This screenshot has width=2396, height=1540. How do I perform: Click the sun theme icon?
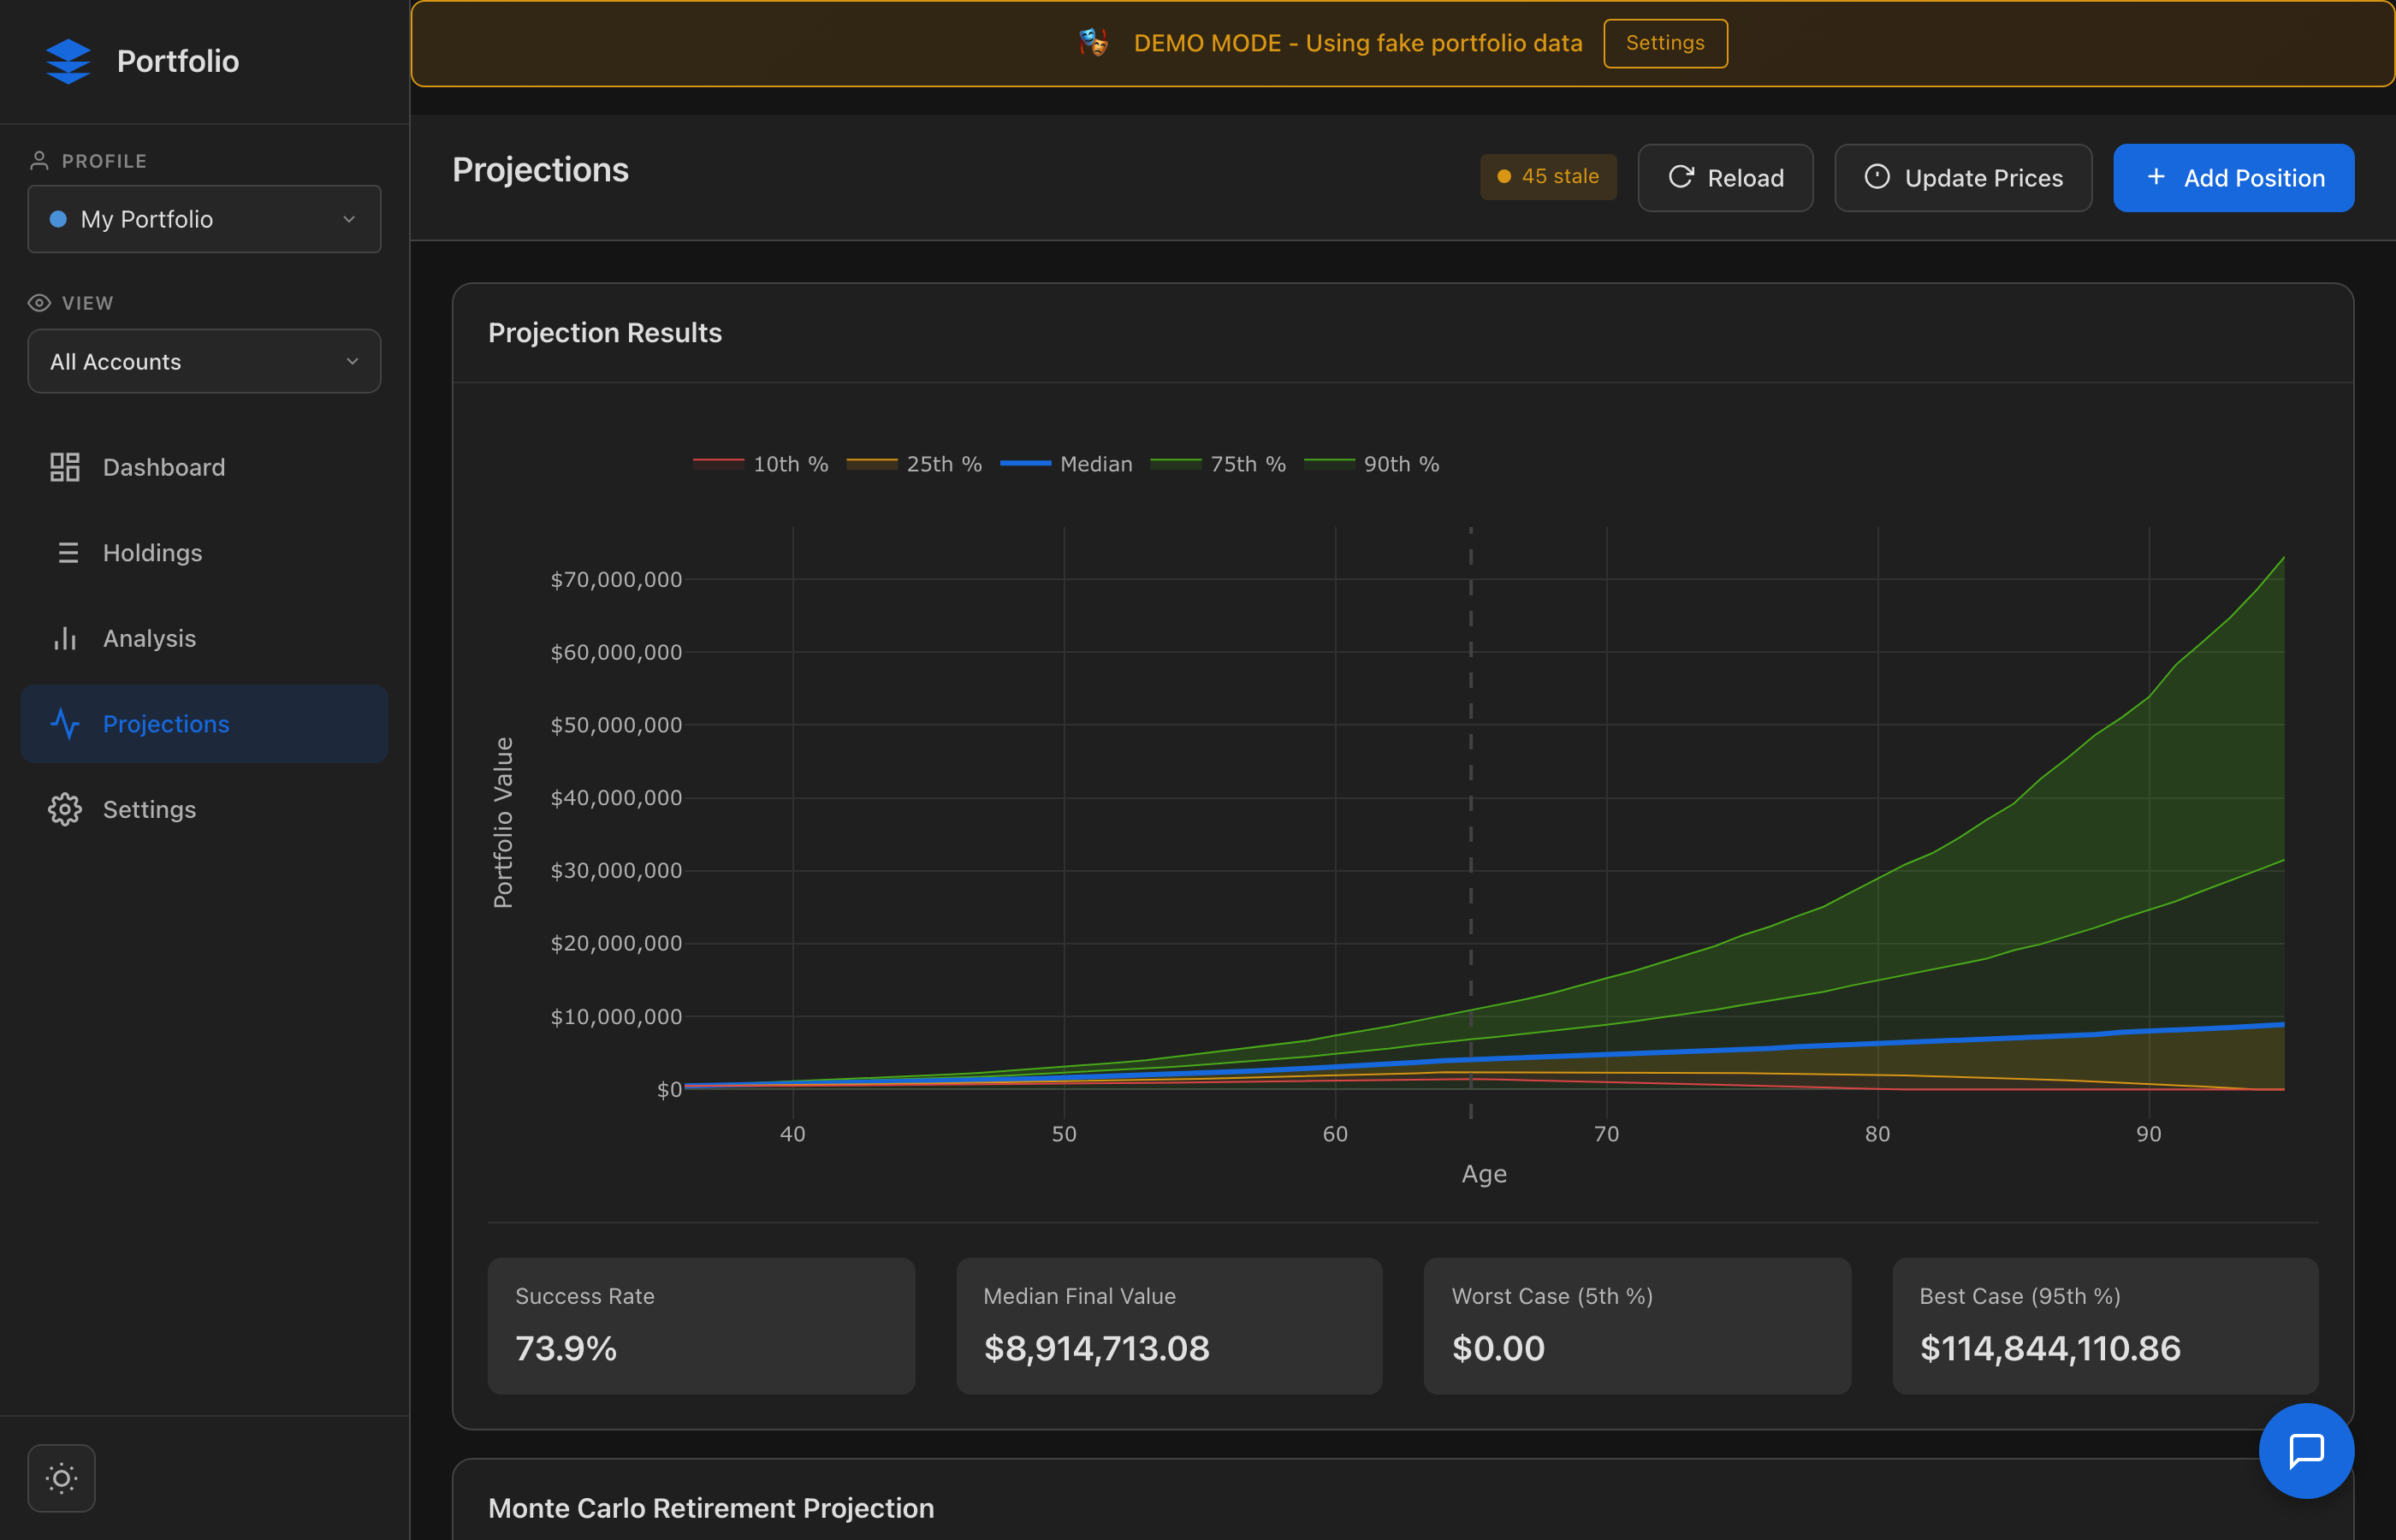[x=61, y=1478]
